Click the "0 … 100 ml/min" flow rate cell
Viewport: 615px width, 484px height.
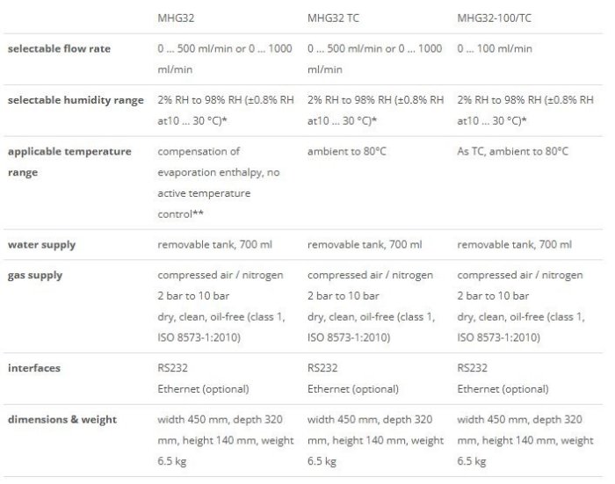pyautogui.click(x=495, y=49)
